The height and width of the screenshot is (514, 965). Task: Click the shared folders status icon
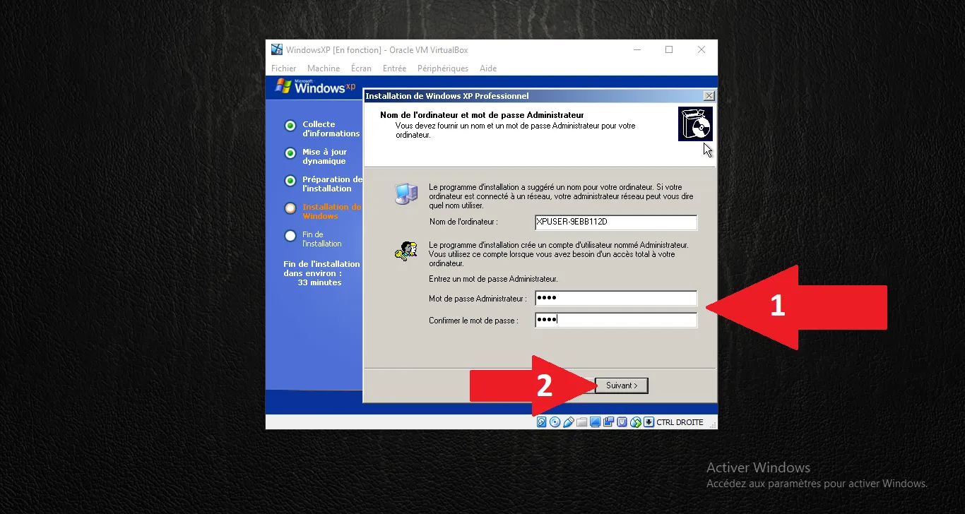[x=582, y=422]
